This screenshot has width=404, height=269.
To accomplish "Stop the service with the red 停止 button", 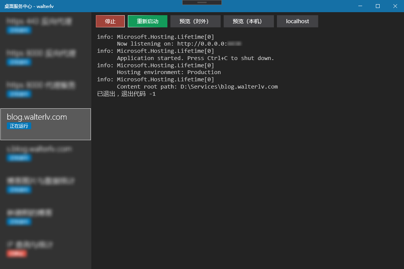I will (x=110, y=21).
